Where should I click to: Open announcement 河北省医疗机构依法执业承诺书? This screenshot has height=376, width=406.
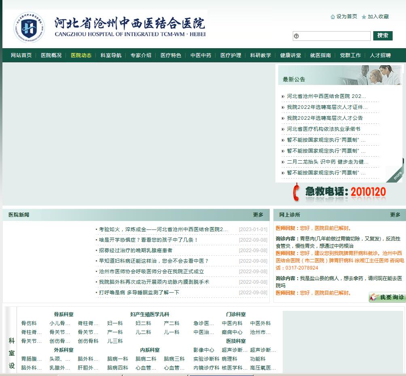point(324,129)
